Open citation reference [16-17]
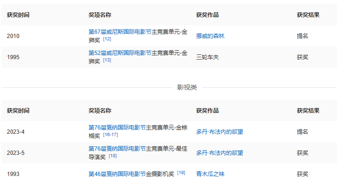 tap(111, 135)
